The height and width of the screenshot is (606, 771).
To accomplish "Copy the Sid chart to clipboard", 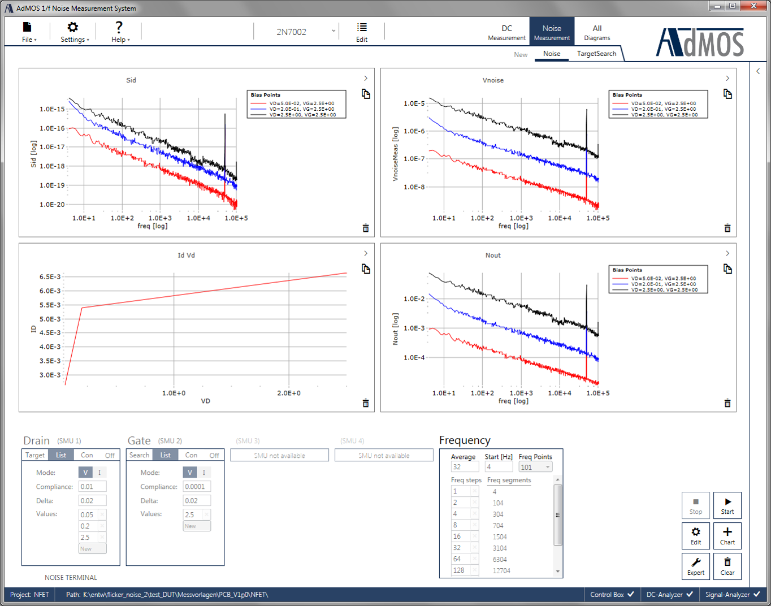I will pyautogui.click(x=366, y=94).
